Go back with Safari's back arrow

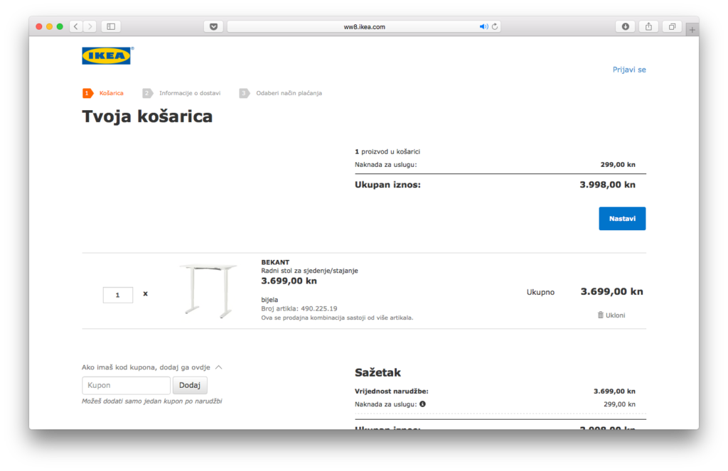76,26
